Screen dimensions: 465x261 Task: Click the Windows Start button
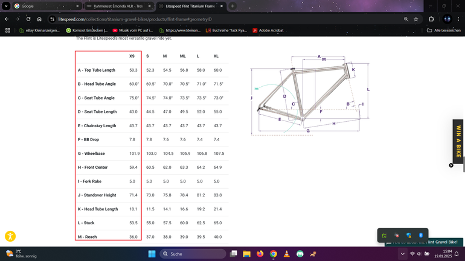point(151,254)
